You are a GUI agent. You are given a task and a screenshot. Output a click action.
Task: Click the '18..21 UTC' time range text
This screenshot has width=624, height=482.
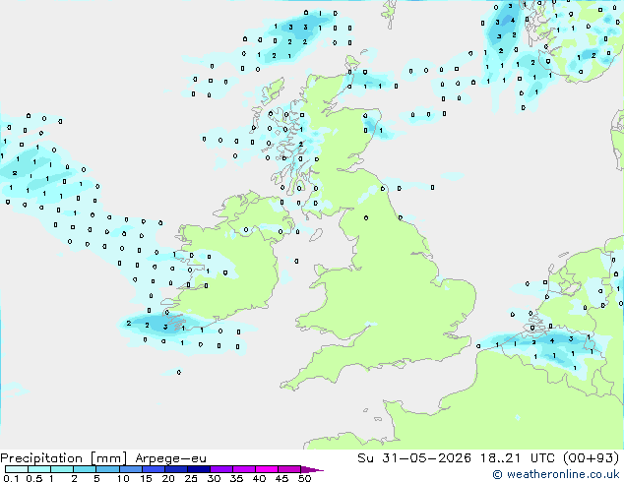point(517,458)
